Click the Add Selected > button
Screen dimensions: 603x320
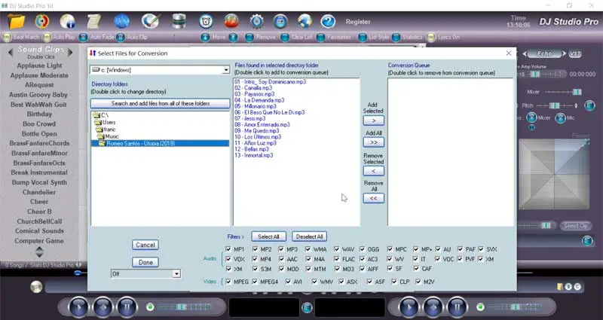pos(373,120)
